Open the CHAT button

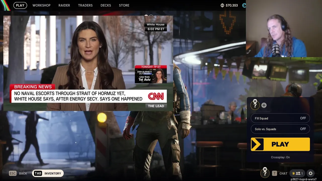coord(283,173)
